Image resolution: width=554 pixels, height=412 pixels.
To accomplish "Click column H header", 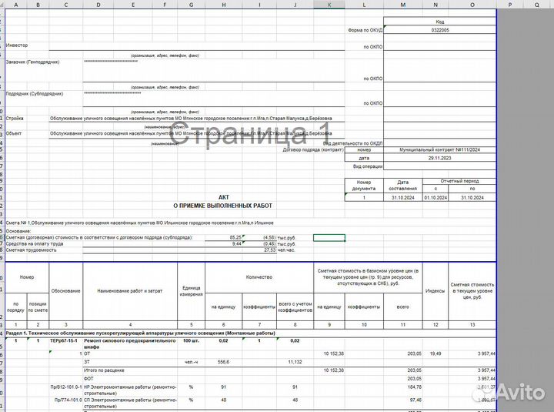I will coord(222,5).
